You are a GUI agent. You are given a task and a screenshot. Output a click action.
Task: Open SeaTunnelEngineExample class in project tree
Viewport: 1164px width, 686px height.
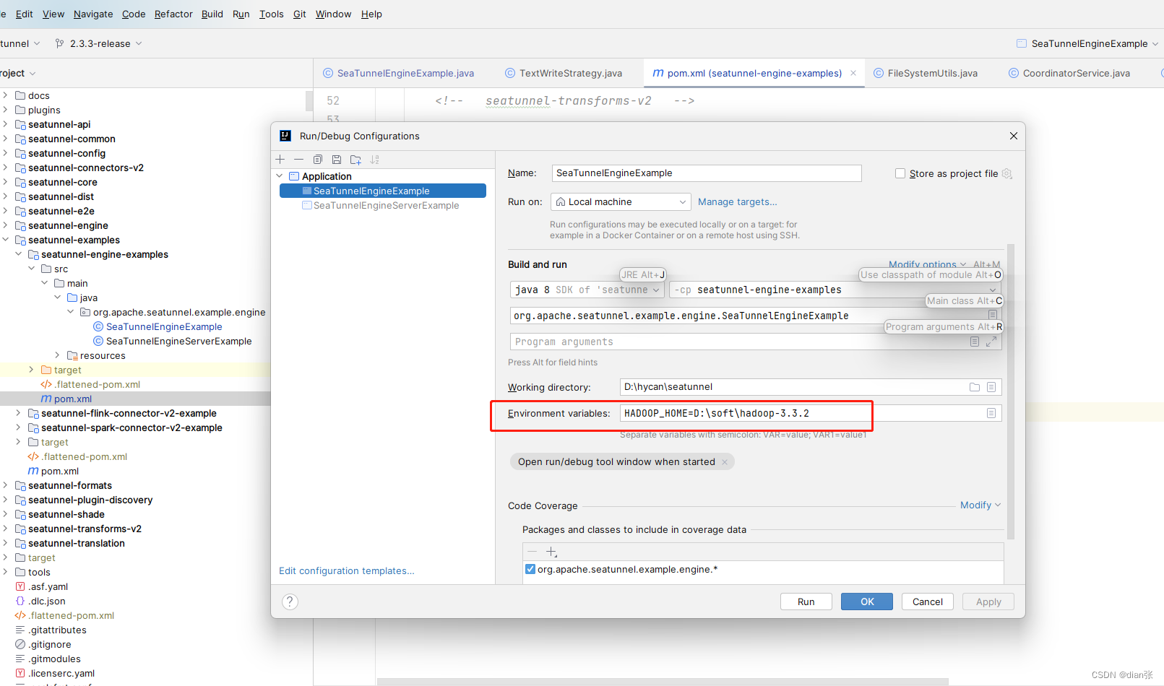click(164, 326)
